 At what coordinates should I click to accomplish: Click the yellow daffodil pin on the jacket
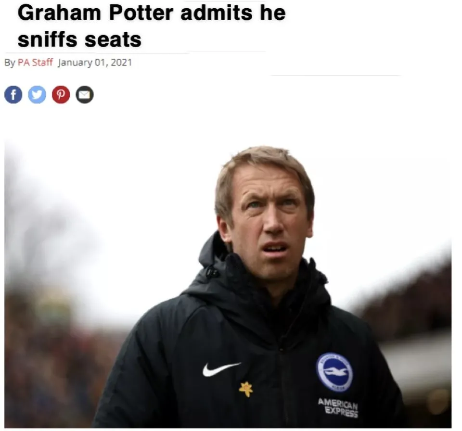(x=246, y=389)
